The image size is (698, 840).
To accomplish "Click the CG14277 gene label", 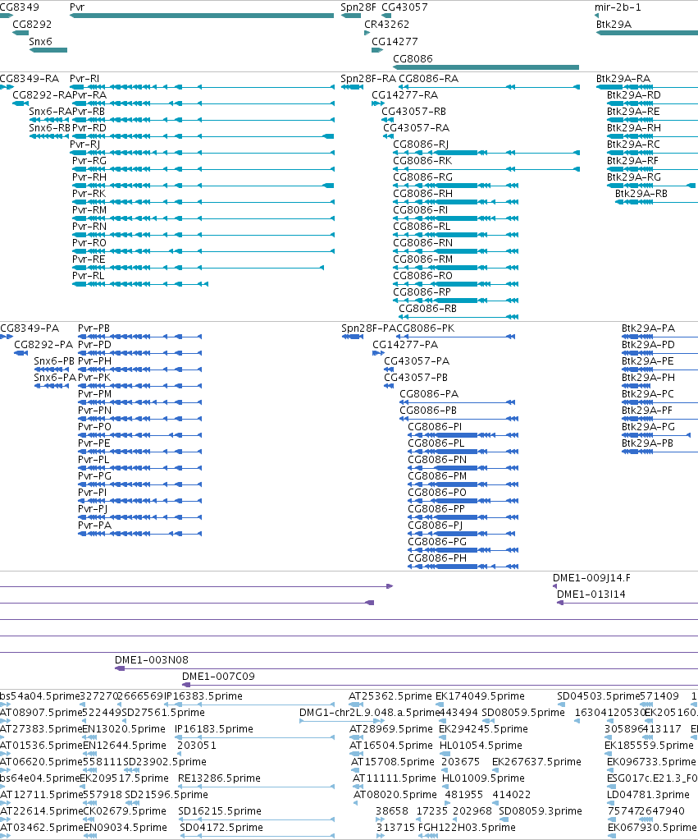I will pyautogui.click(x=395, y=42).
